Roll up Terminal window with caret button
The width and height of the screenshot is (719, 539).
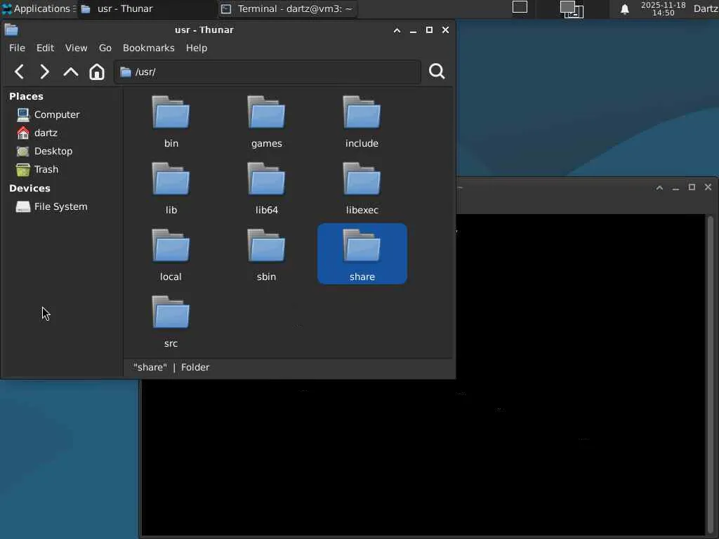(x=659, y=187)
